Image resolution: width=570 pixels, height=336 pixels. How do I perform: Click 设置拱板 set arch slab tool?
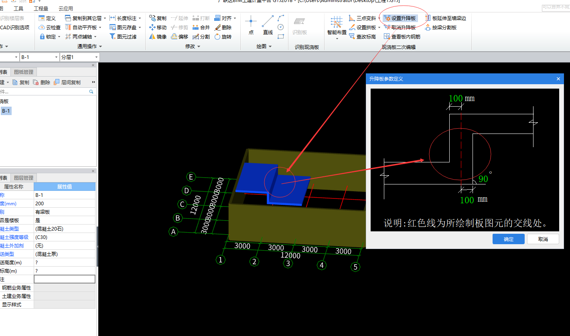[362, 27]
